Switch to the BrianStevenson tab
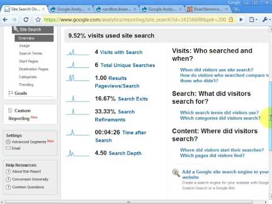 (x=207, y=9)
